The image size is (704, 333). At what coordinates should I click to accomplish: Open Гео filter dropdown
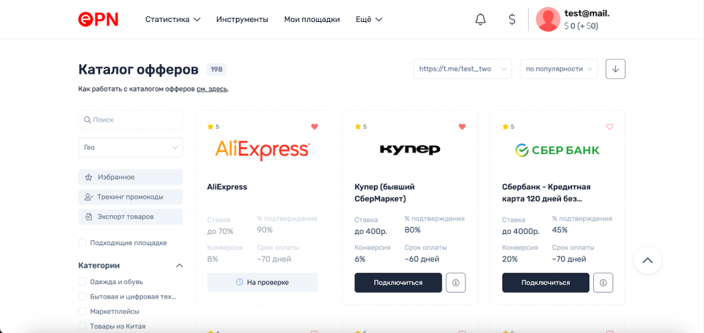click(131, 147)
